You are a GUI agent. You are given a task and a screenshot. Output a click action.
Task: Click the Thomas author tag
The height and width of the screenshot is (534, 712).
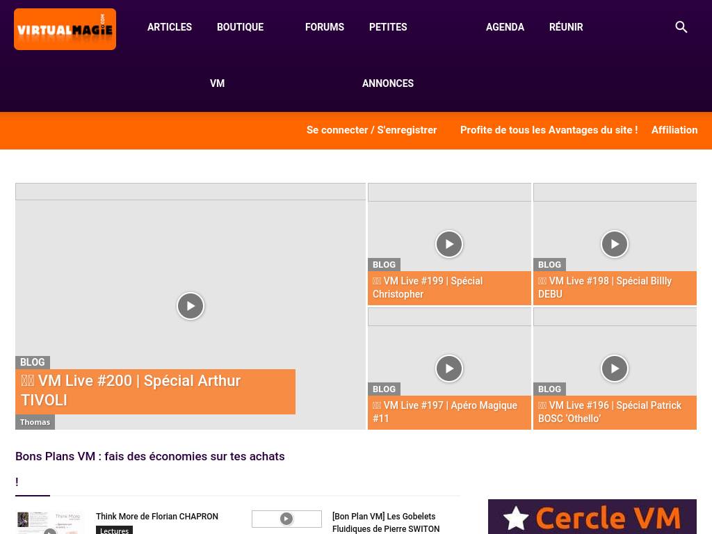coord(35,422)
